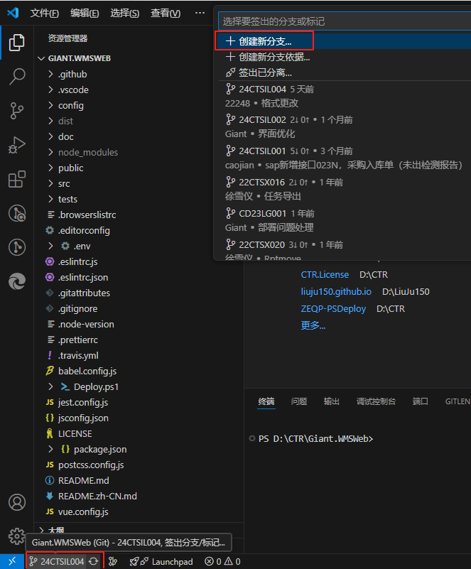Open GitLens Inspect view in activity bar
Viewport: 471px width, 569px height.
click(x=16, y=213)
